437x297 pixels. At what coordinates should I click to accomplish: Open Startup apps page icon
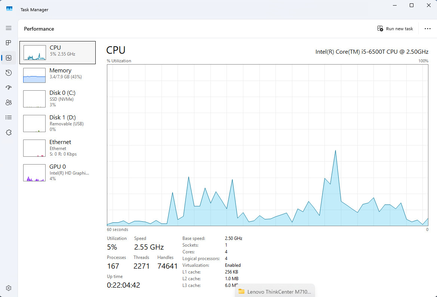(9, 88)
